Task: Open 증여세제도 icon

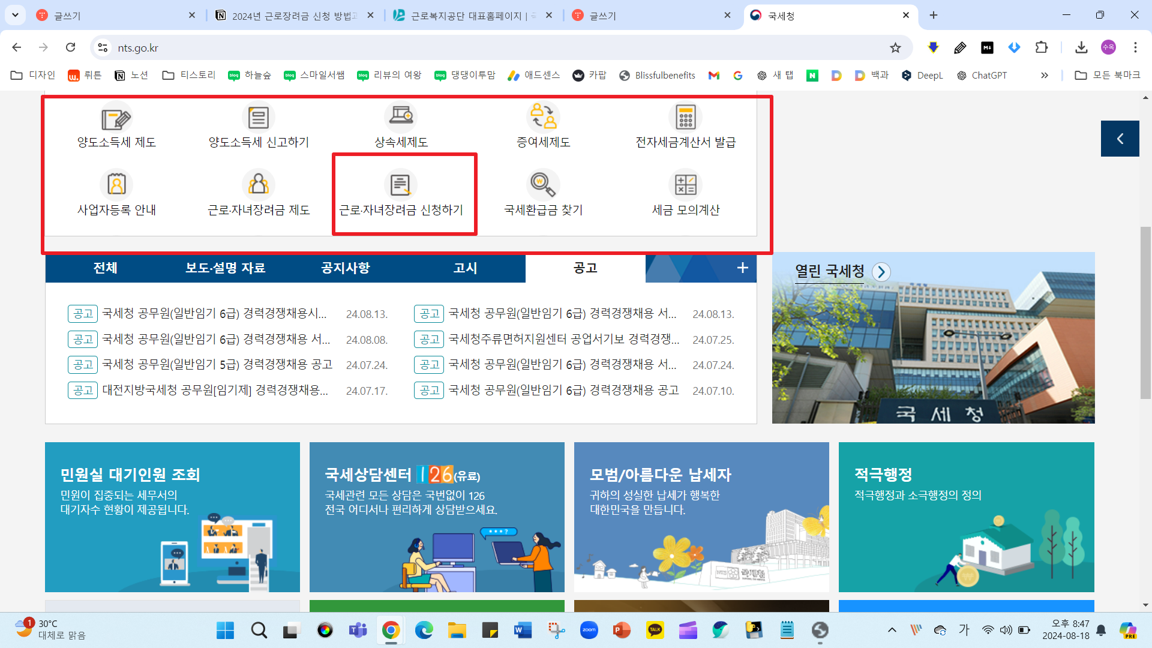Action: tap(542, 117)
